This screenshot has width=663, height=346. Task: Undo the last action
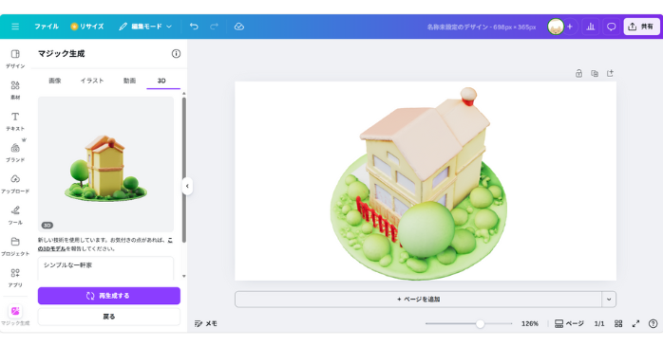tap(194, 27)
